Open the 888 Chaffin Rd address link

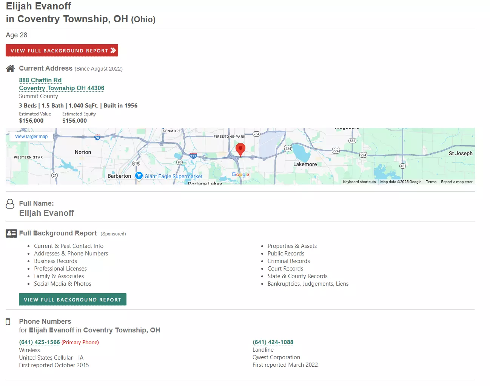coord(40,80)
